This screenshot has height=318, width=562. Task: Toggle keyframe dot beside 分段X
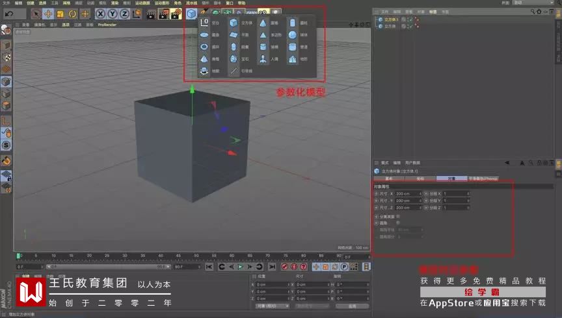[x=426, y=193]
